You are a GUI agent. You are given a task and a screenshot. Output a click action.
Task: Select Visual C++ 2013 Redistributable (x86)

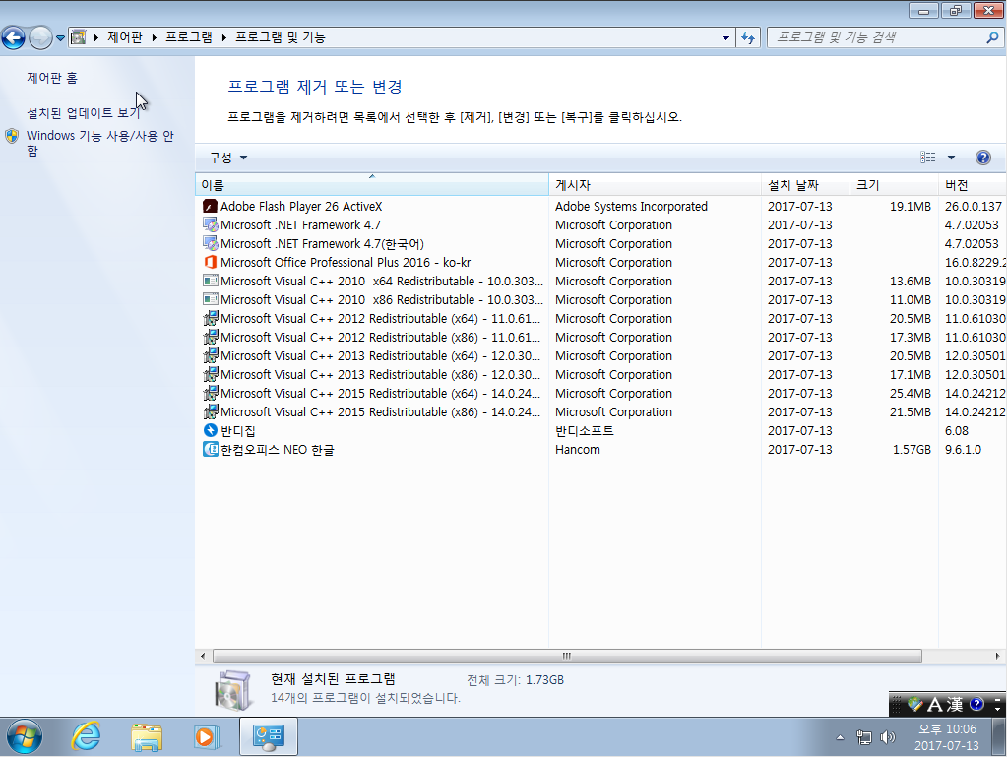380,374
